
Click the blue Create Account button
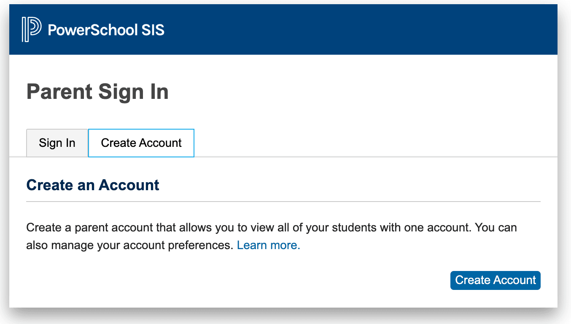(495, 280)
